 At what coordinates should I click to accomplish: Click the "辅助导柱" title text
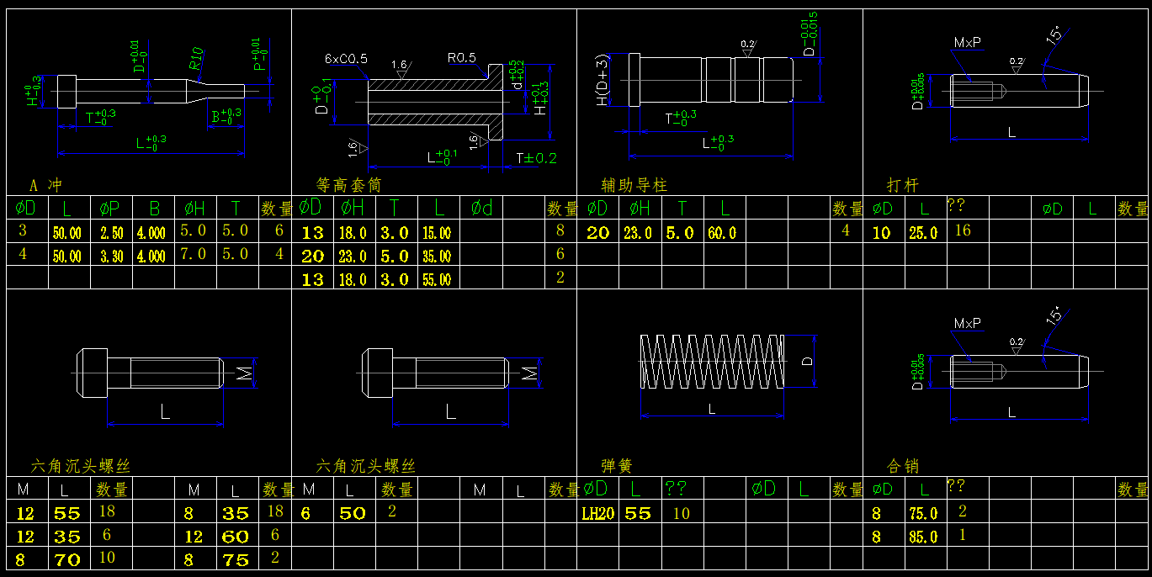click(634, 185)
